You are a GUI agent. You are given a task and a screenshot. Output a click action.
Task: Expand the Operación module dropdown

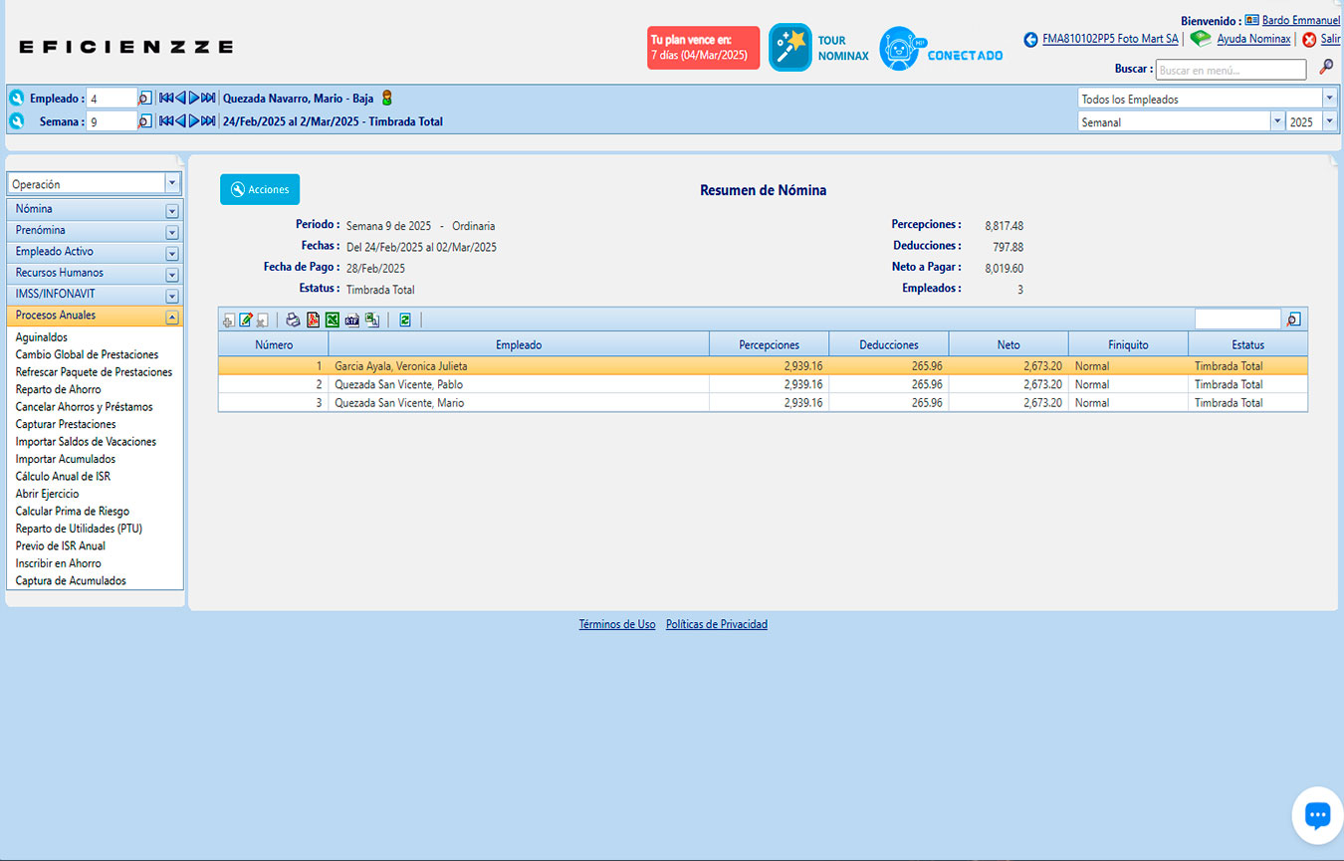[x=172, y=184]
